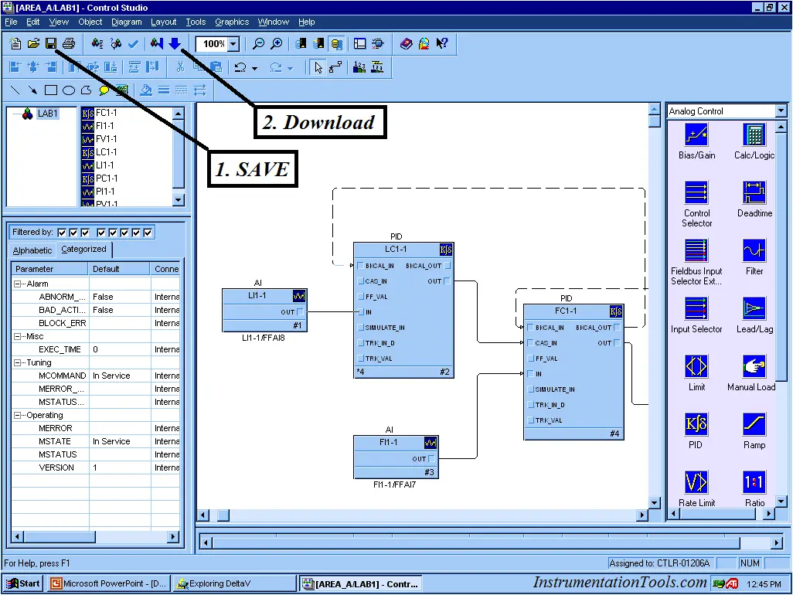Click the OUT connector of FI1-1 block
The width and height of the screenshot is (793, 595).
click(x=431, y=458)
